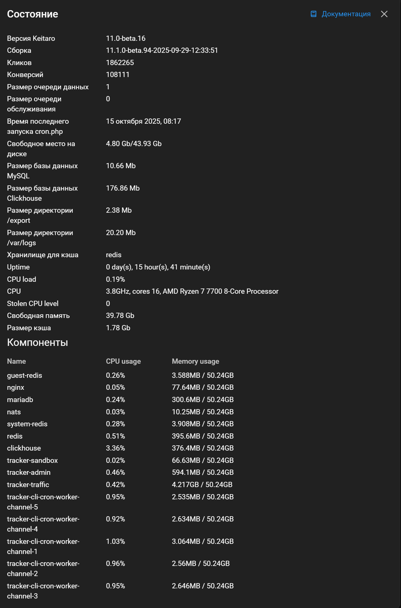401x608 pixels.
Task: Click the Memory usage column header
Action: click(195, 361)
